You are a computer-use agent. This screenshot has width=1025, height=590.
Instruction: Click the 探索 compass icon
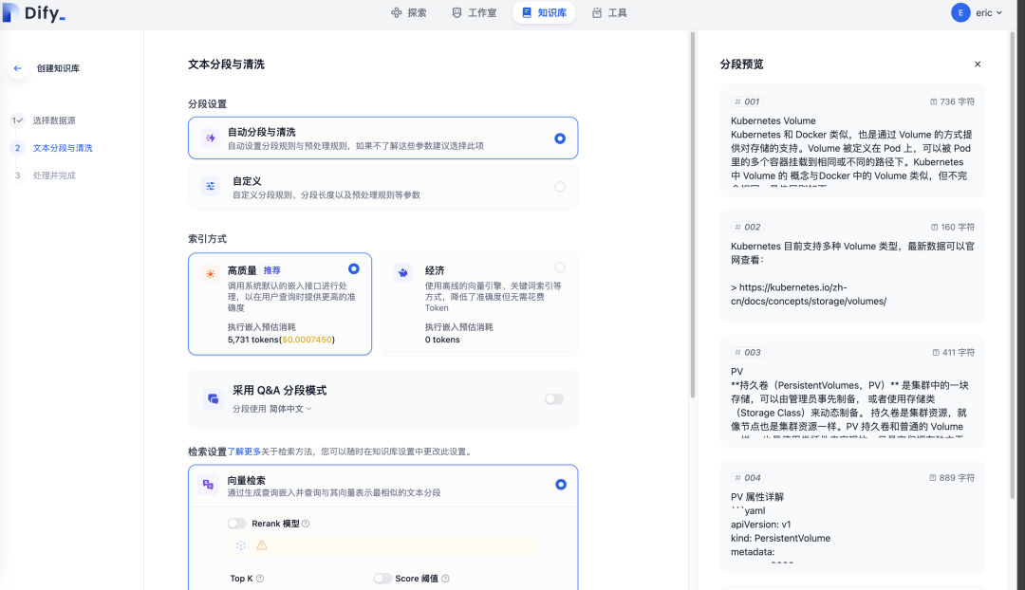point(397,12)
